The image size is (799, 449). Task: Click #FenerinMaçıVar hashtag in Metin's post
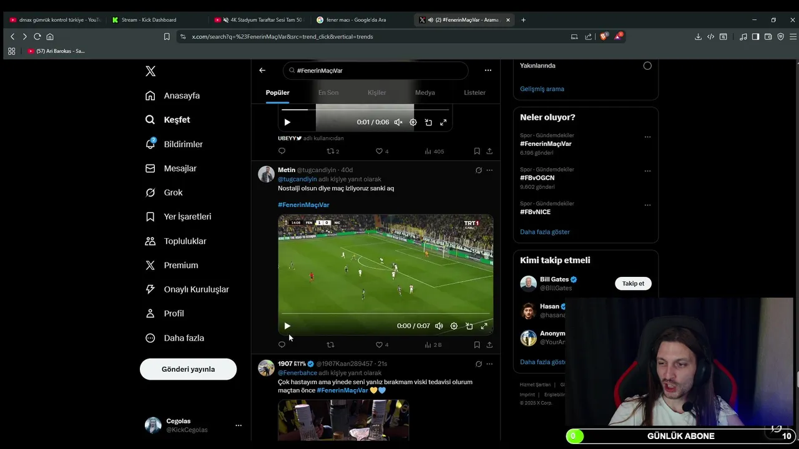pos(303,205)
